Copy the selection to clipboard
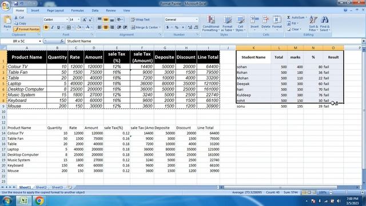Image resolution: width=366 pixels, height=206 pixels. pos(21,23)
